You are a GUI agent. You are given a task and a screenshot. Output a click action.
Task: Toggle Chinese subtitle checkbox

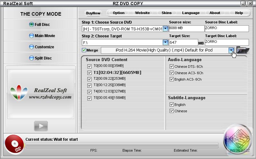pyautogui.click(x=172, y=111)
